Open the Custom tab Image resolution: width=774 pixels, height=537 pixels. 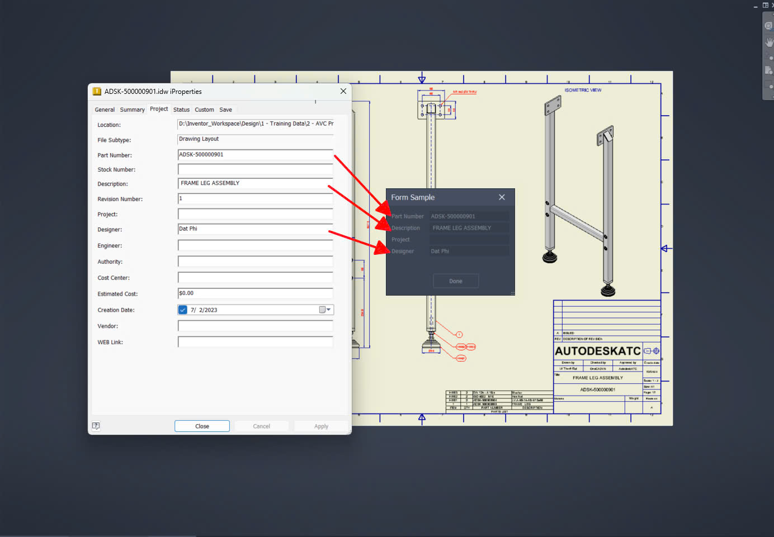(204, 110)
